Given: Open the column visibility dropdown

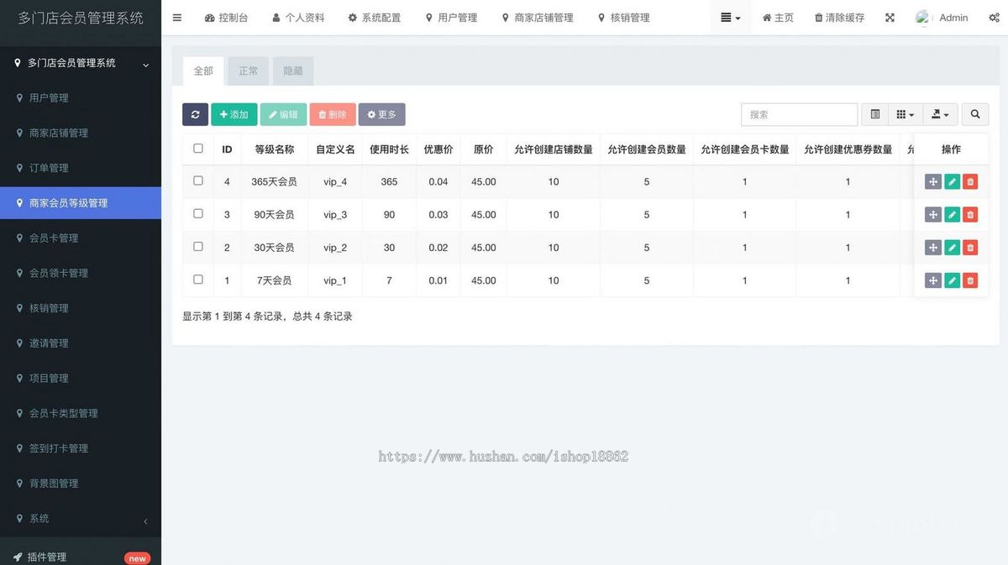Looking at the screenshot, I should (906, 114).
